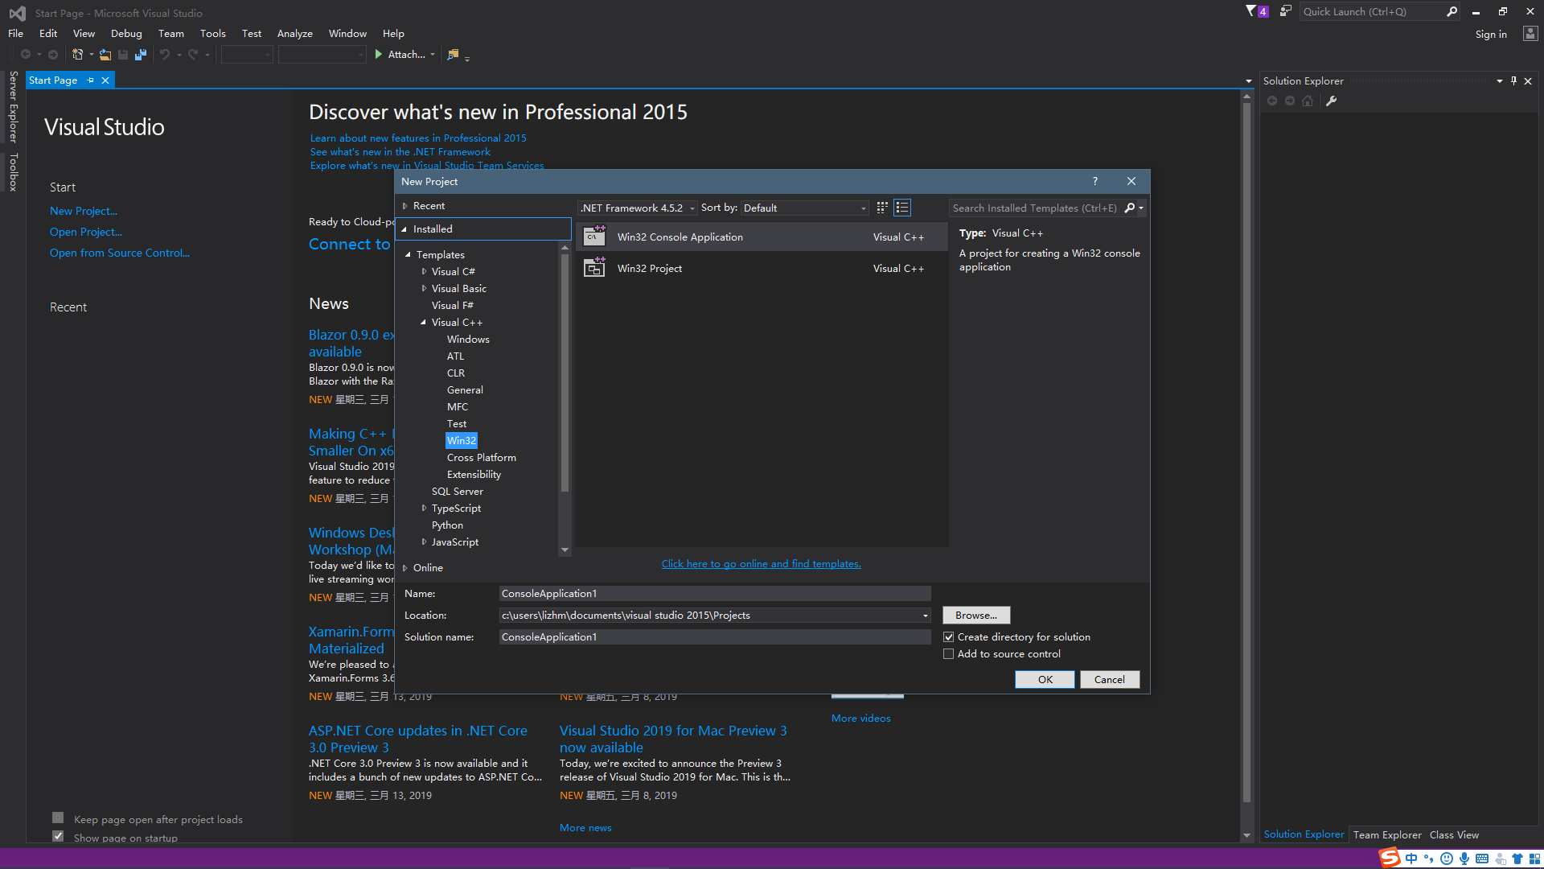1544x869 pixels.
Task: Click OK in the New Project dialog
Action: click(1045, 679)
